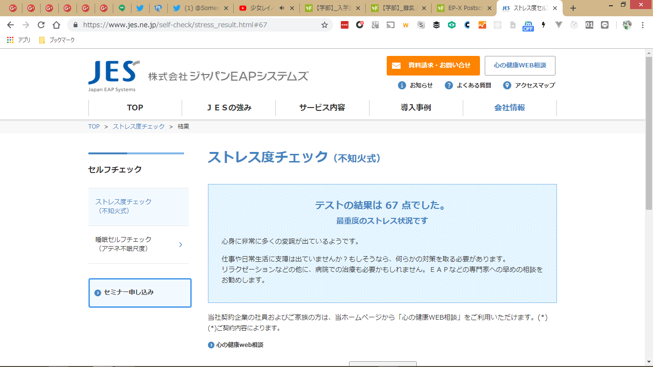653x367 pixels.
Task: Open the Google Analytics extension icon
Action: pos(482,25)
